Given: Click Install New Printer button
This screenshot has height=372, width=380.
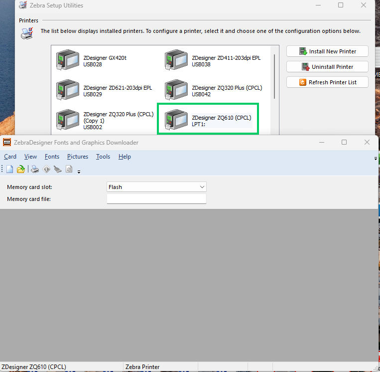Looking at the screenshot, I should [x=327, y=51].
